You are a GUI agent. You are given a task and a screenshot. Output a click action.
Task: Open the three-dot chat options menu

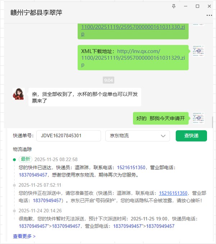(x=209, y=15)
